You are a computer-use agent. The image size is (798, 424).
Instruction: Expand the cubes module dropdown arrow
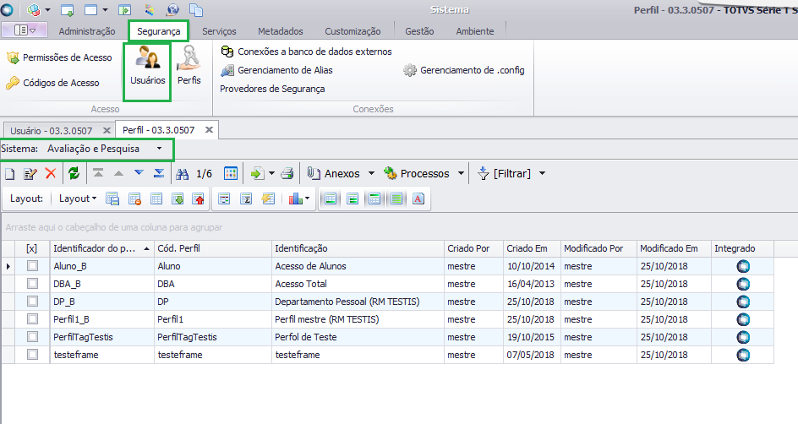(x=48, y=9)
